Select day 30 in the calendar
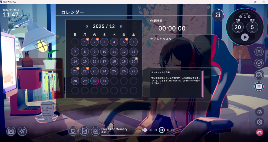Viewport: 268px width, 142px height. pyautogui.click(x=94, y=81)
